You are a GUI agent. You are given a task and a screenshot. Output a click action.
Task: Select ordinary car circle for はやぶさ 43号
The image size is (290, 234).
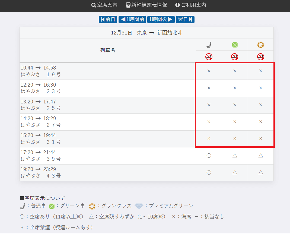coord(209,173)
